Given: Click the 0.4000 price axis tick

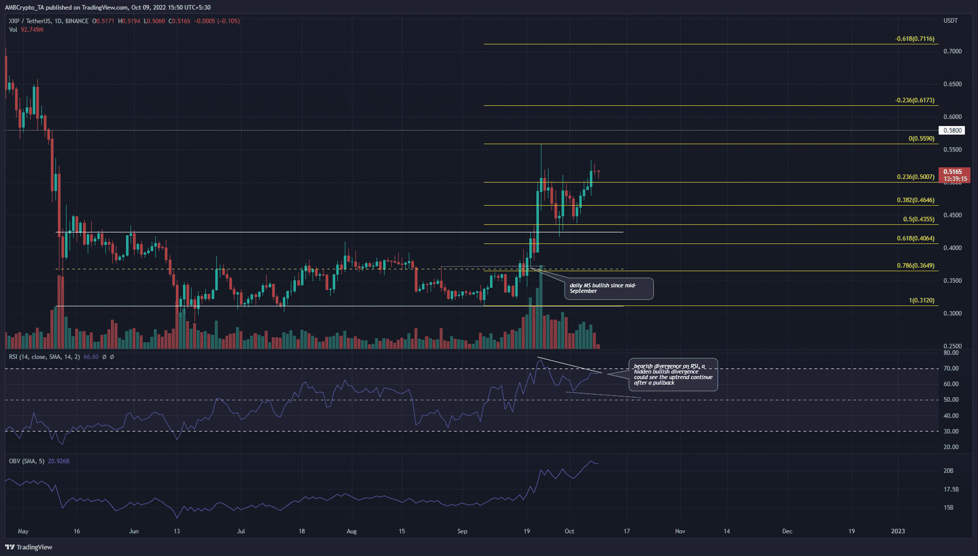Looking at the screenshot, I should click(952, 248).
